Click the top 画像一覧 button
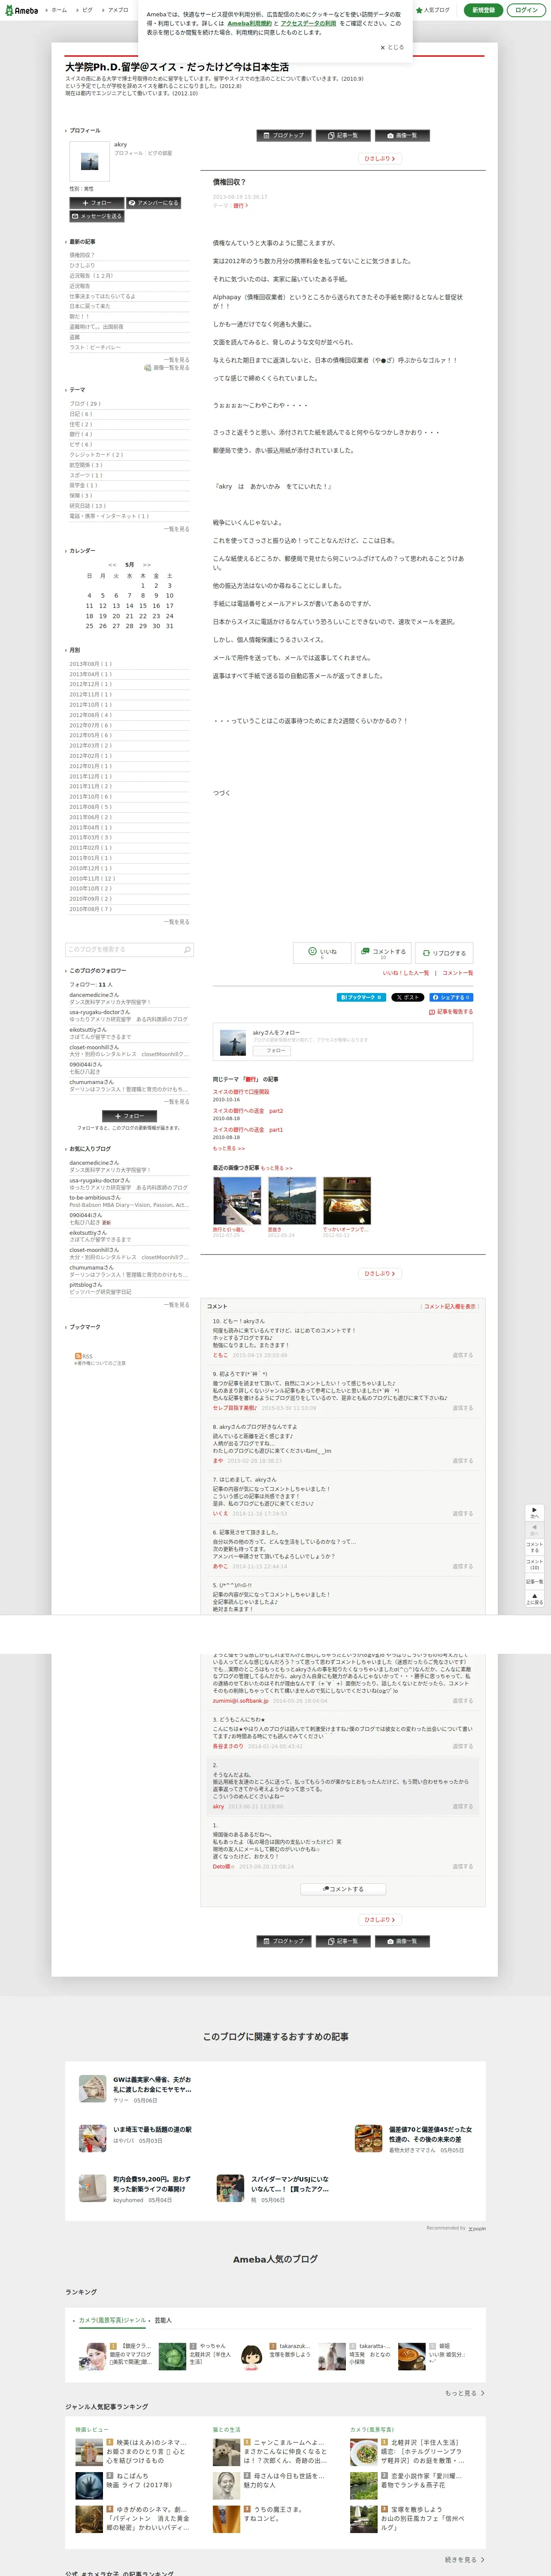Screen dimensions: 551x2576 [x=402, y=135]
